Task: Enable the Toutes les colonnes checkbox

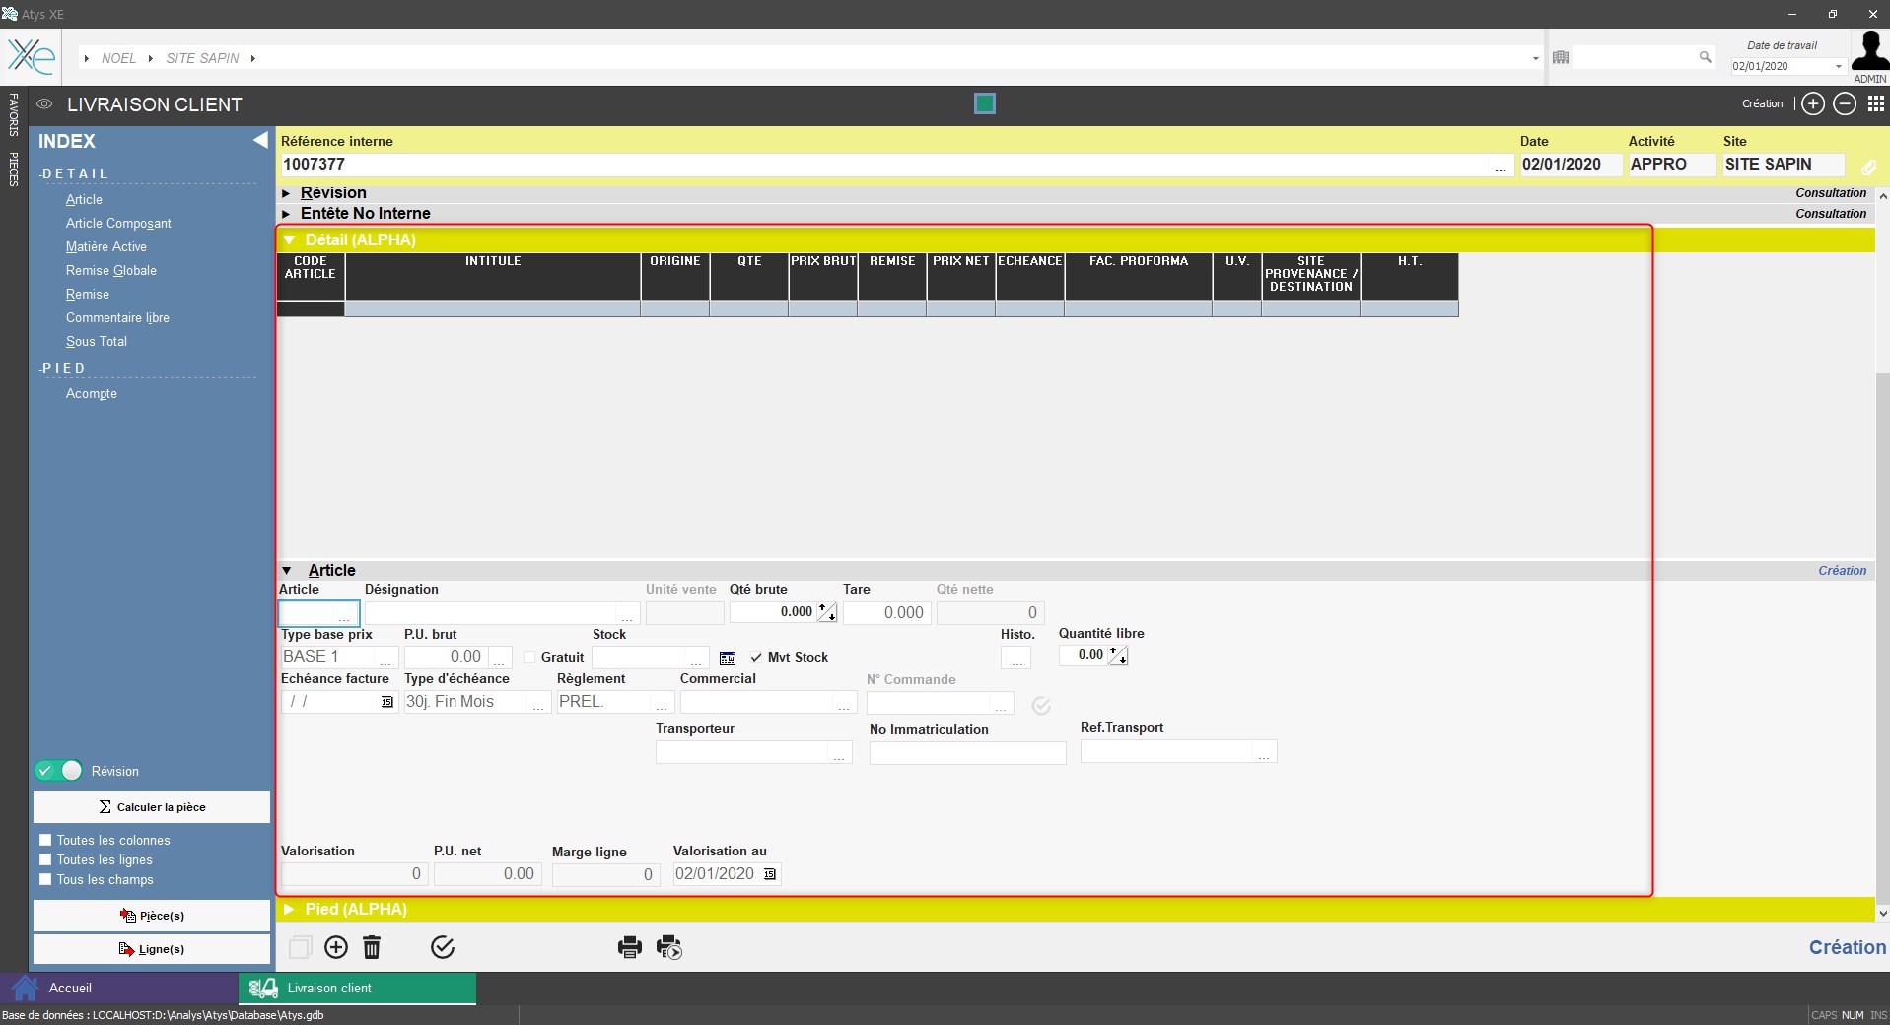Action: click(45, 840)
